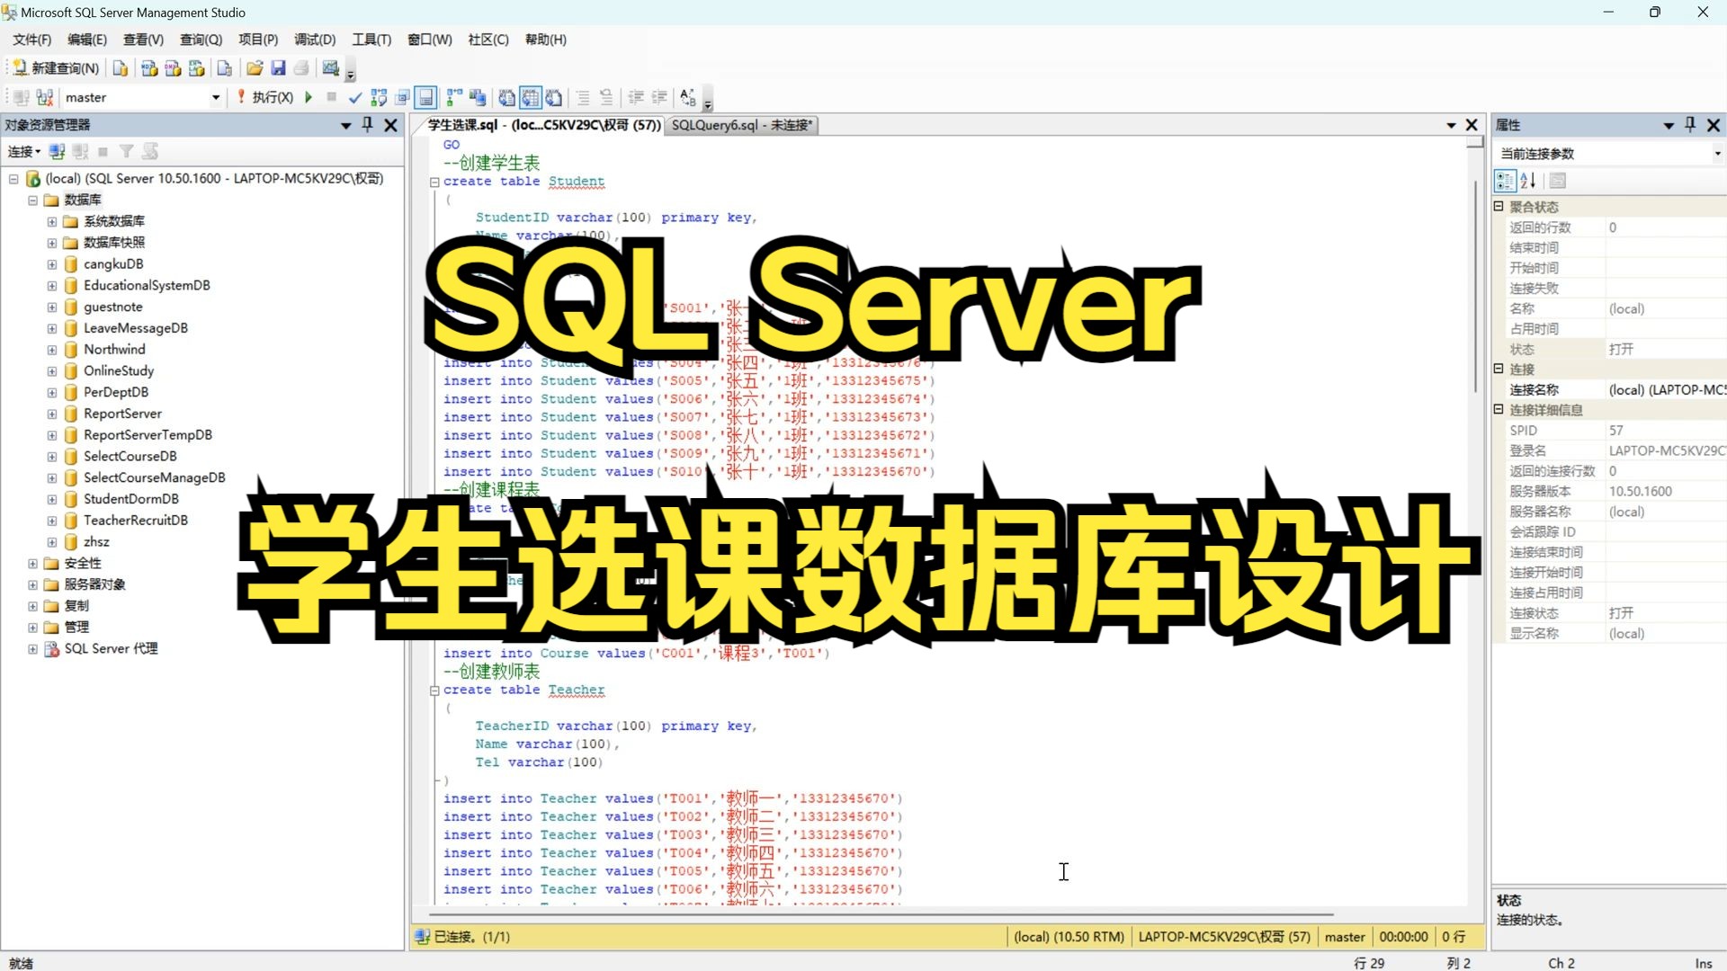
Task: Switch to the 学生选课.sql tab
Action: (x=543, y=125)
